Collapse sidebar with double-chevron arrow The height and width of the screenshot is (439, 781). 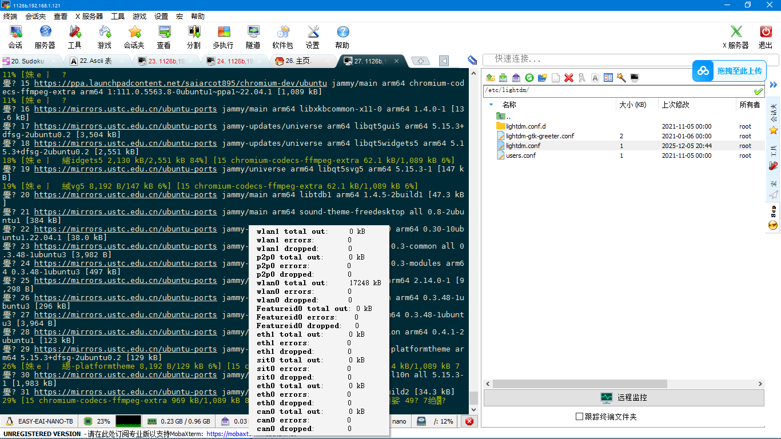click(x=774, y=85)
